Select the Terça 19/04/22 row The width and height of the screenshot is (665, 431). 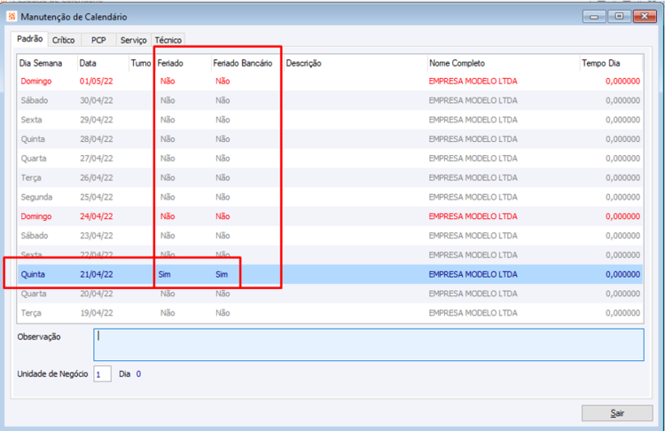(x=330, y=313)
